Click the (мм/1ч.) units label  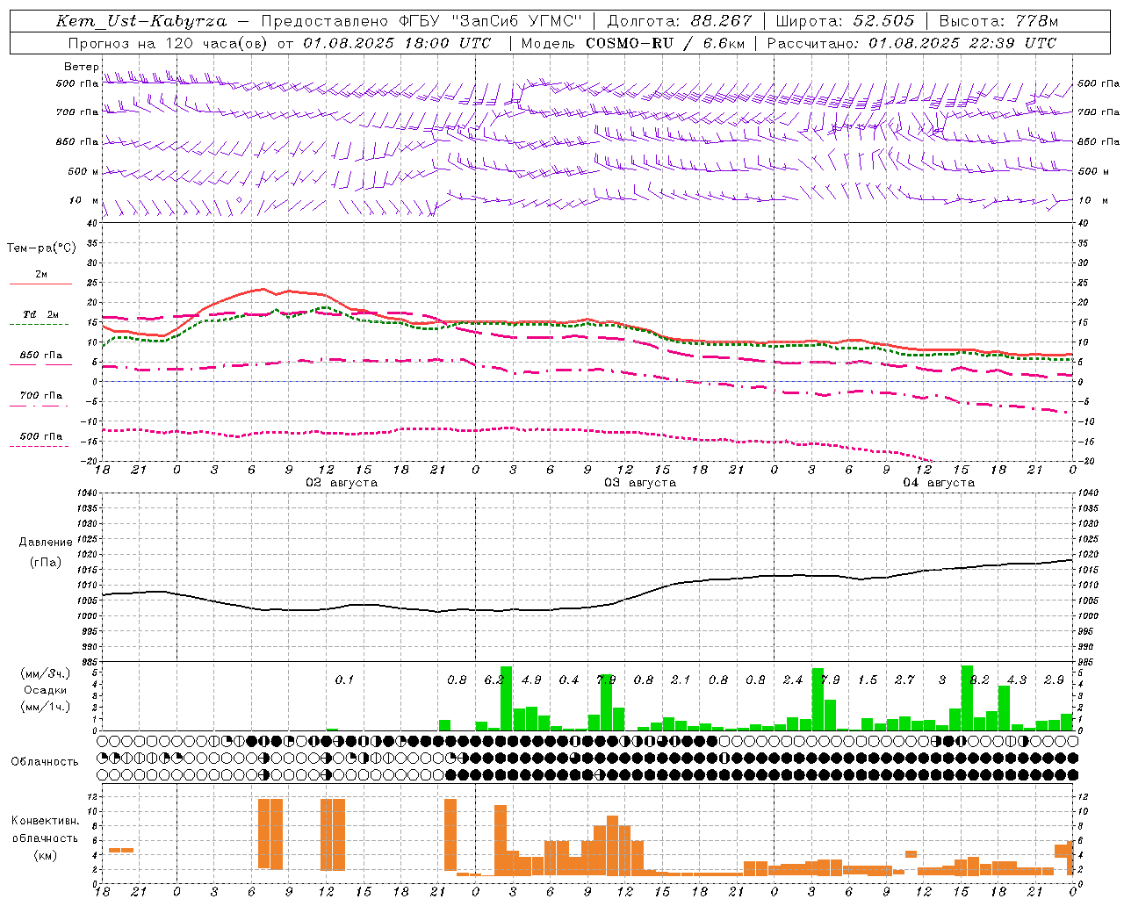[x=46, y=706]
